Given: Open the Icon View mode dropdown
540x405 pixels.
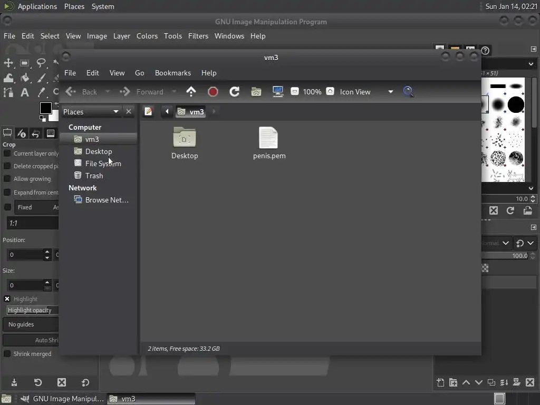Looking at the screenshot, I should [367, 92].
